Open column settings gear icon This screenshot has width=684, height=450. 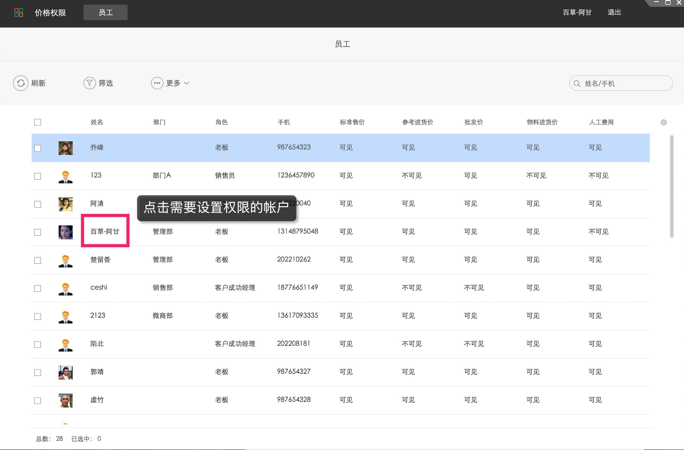[x=663, y=123]
